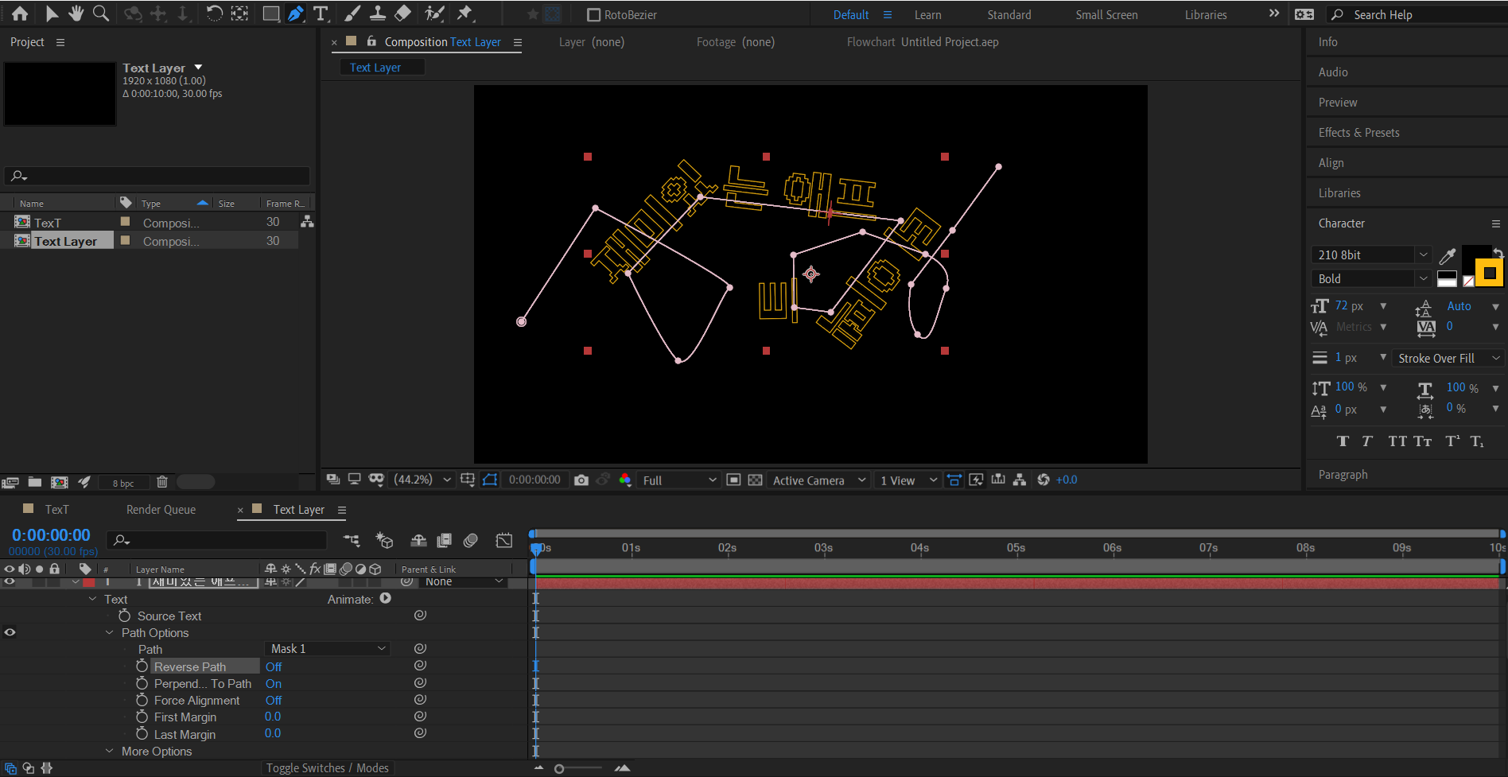This screenshot has height=777, width=1508.
Task: Select the Brush tool
Action: [x=352, y=14]
